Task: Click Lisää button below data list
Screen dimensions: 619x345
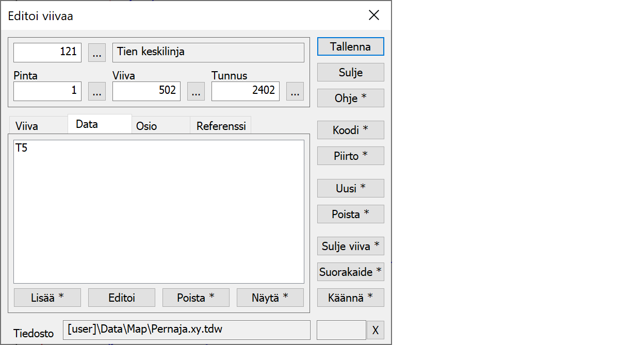Action: tap(47, 298)
